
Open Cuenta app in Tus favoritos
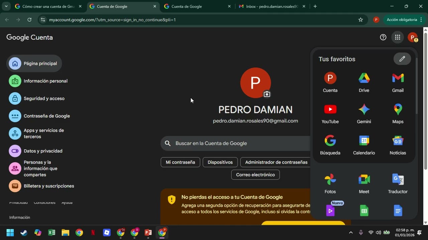coord(330,83)
